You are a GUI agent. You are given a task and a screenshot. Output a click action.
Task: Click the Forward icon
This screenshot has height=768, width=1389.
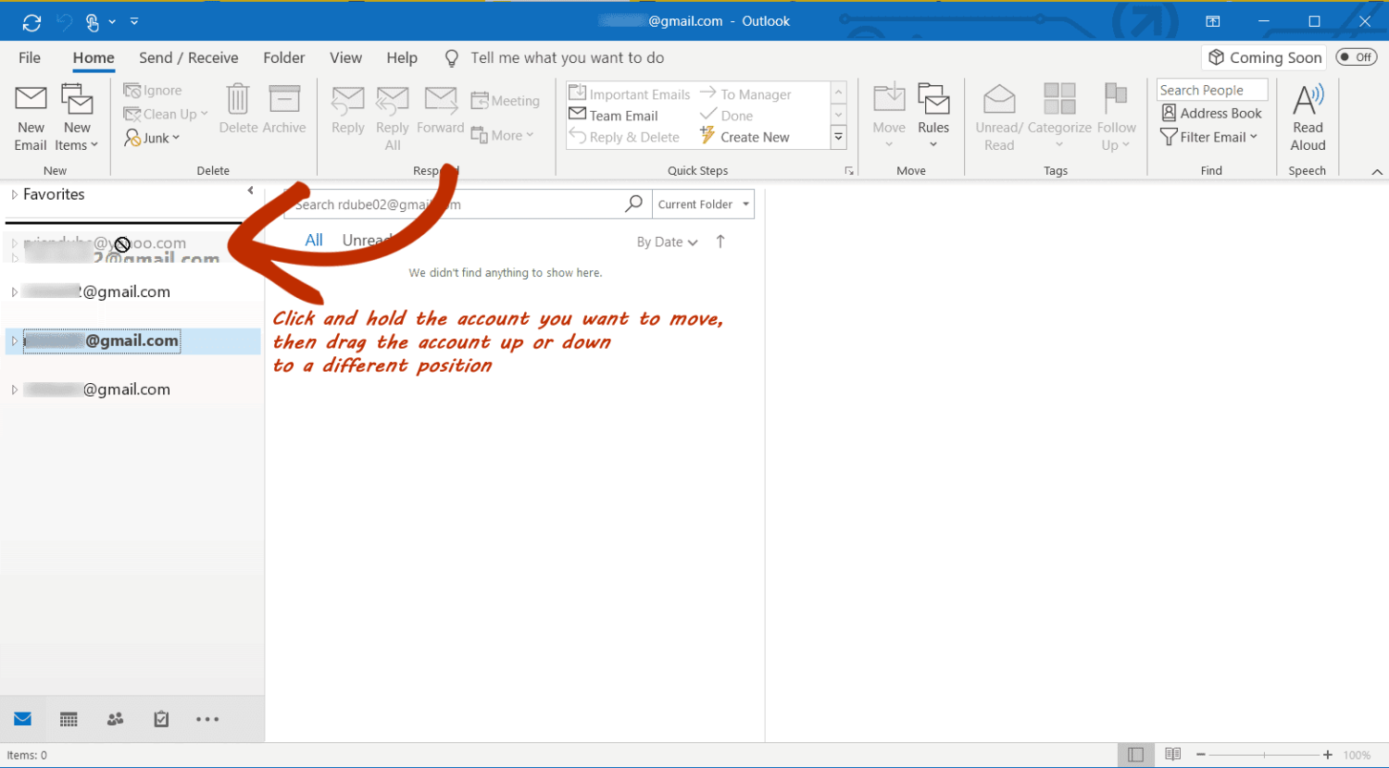(x=441, y=100)
